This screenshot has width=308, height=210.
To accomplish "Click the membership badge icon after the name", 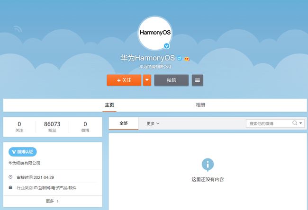I will [x=187, y=59].
